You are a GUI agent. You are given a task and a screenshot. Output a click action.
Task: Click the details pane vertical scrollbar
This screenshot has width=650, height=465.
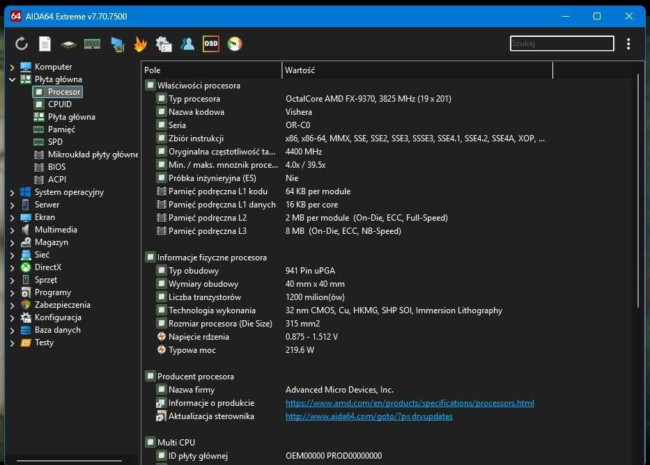638,191
